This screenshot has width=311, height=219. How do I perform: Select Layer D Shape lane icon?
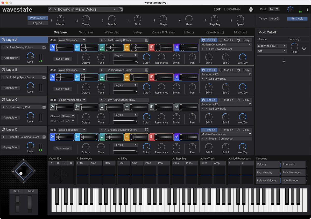127,137
